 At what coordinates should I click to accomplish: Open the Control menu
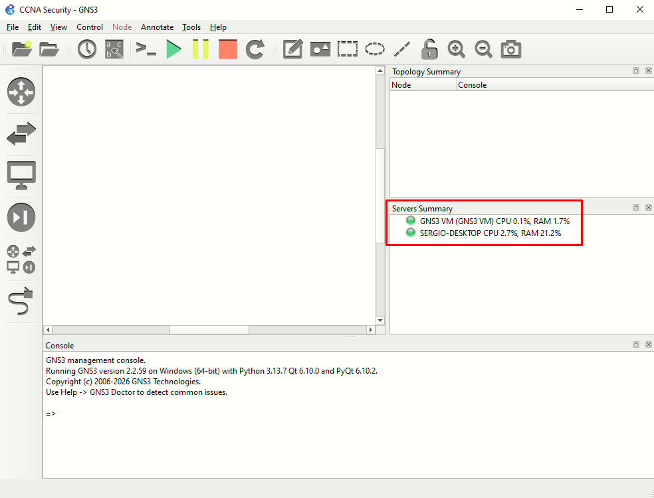[x=90, y=27]
